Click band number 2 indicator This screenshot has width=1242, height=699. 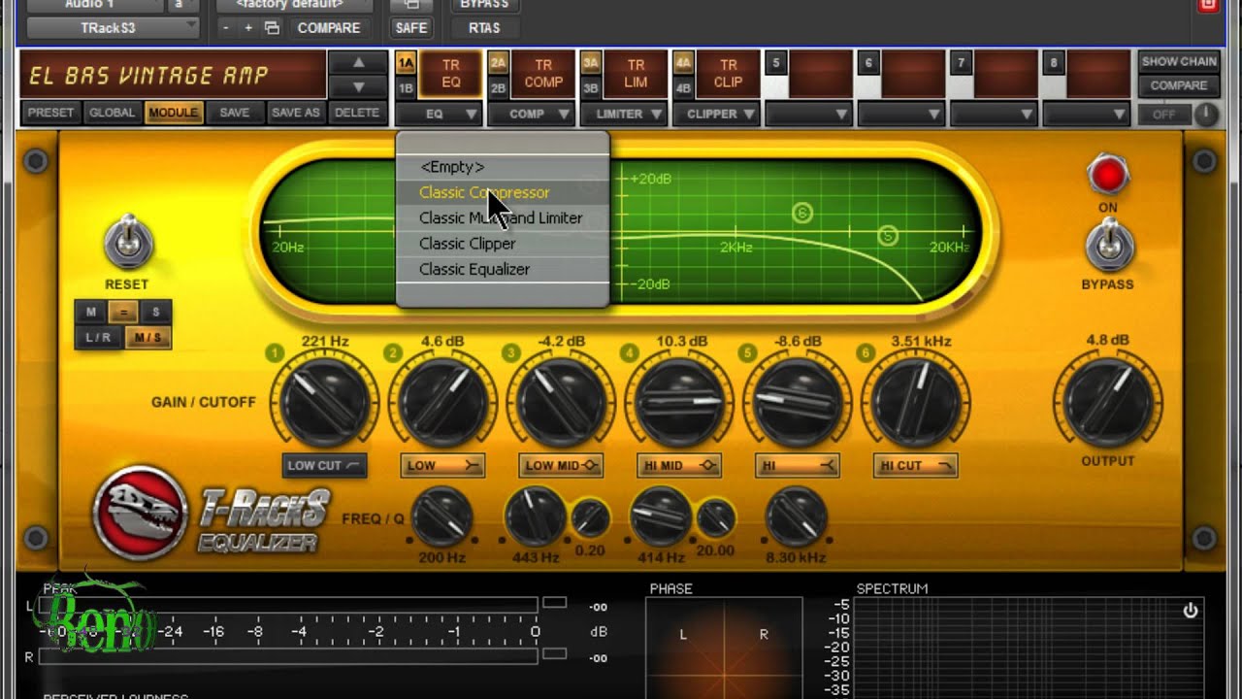pos(393,352)
